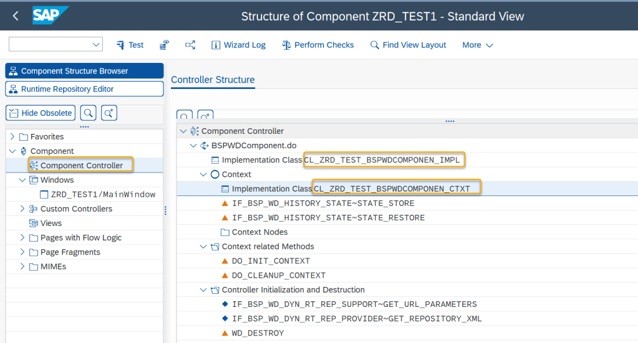This screenshot has width=638, height=343.
Task: Click the SAP logo
Action: 50,16
